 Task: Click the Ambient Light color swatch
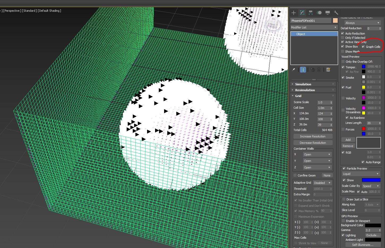pos(373,240)
